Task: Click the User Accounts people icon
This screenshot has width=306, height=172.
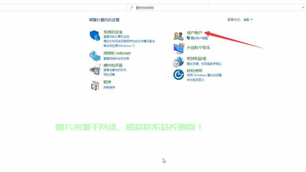Action: [178, 35]
